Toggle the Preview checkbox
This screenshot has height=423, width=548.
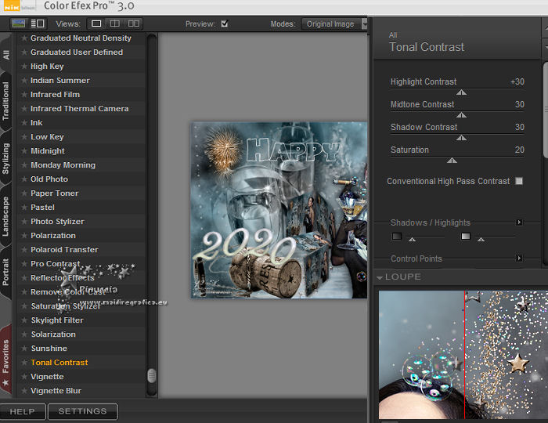click(x=225, y=23)
